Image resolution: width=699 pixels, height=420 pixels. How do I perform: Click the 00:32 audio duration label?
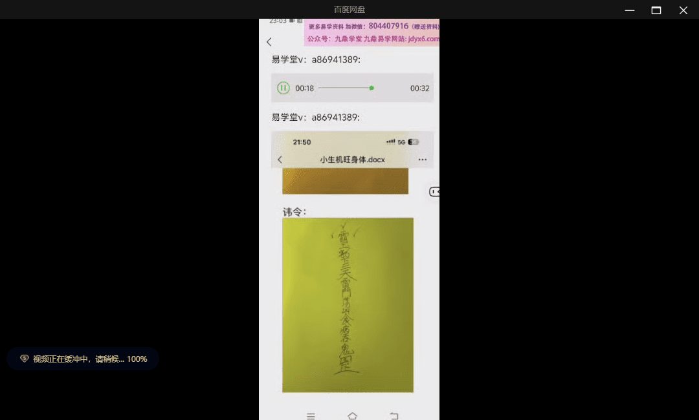coord(419,89)
